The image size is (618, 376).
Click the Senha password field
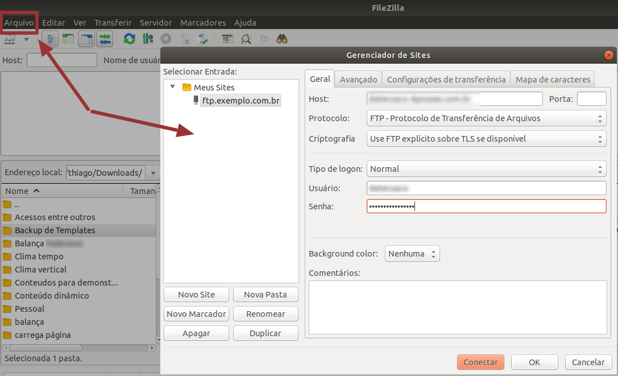click(486, 206)
